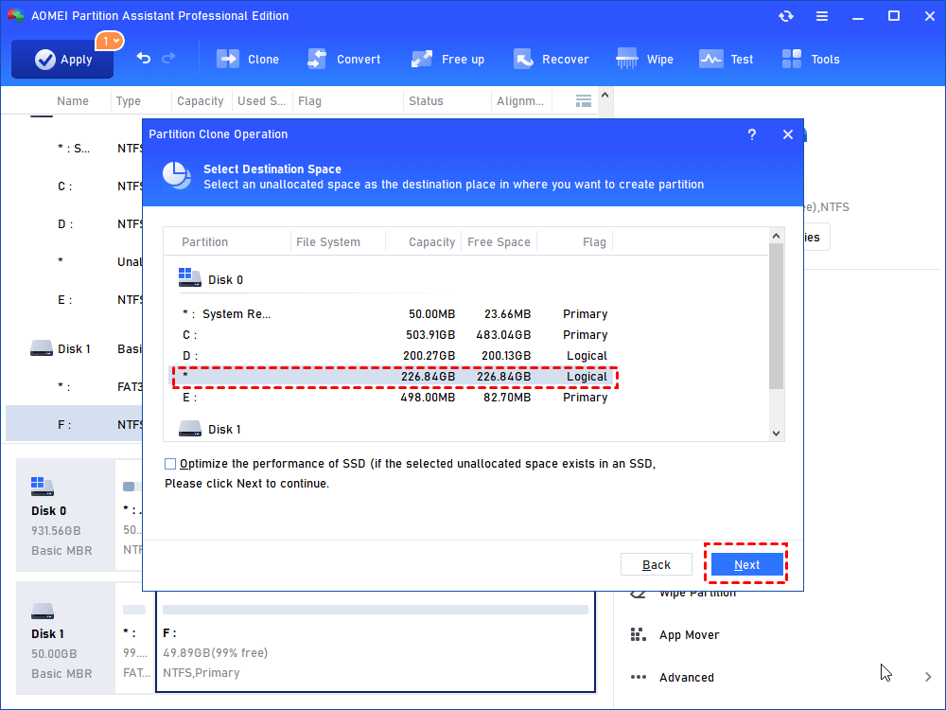Click the column settings icon in main list
Viewport: 946px width, 710px height.
584,101
